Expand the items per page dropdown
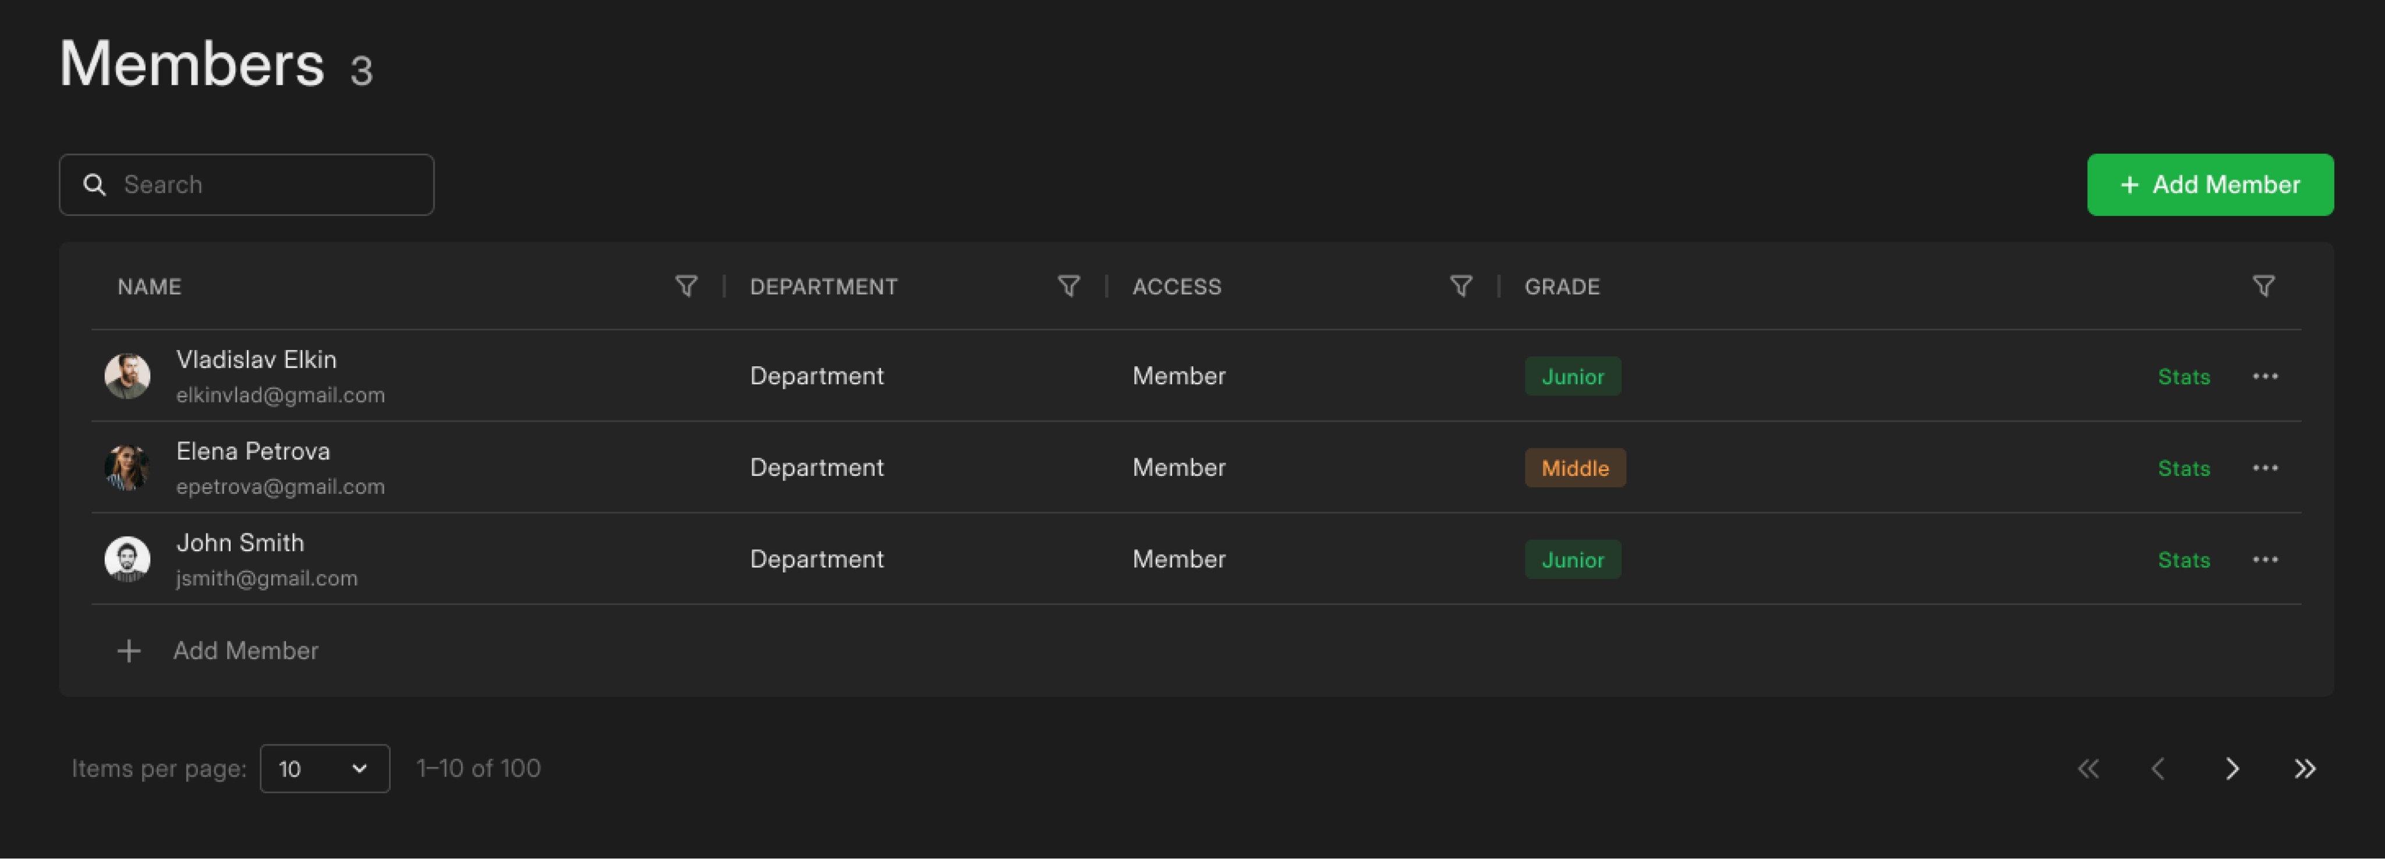 pos(324,768)
